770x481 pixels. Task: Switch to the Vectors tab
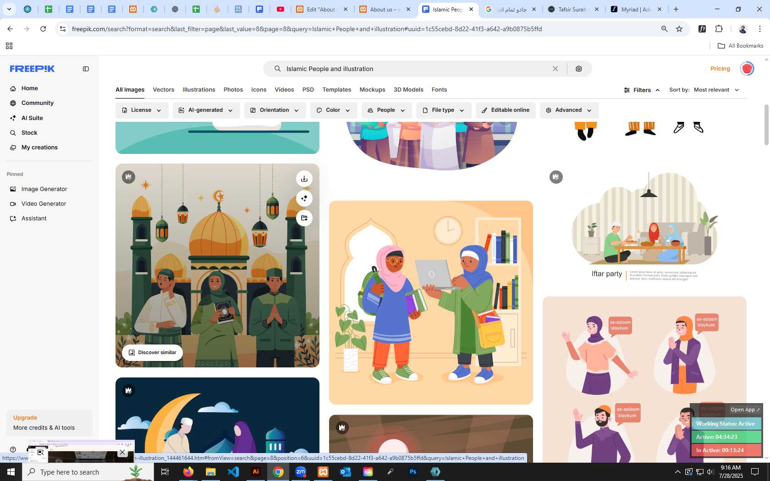click(x=164, y=90)
